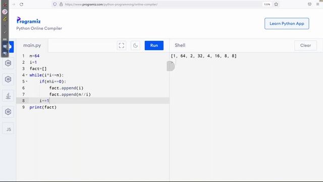Select the pink circle annotation tool

click(5, 12)
